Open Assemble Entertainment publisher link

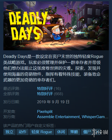[58, 117]
